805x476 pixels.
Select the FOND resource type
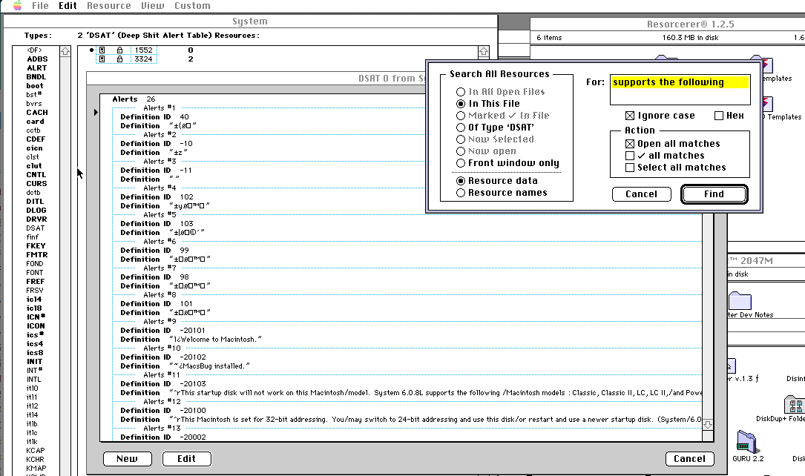[x=35, y=264]
